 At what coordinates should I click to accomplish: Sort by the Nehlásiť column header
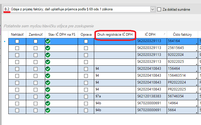pyautogui.click(x=17, y=35)
